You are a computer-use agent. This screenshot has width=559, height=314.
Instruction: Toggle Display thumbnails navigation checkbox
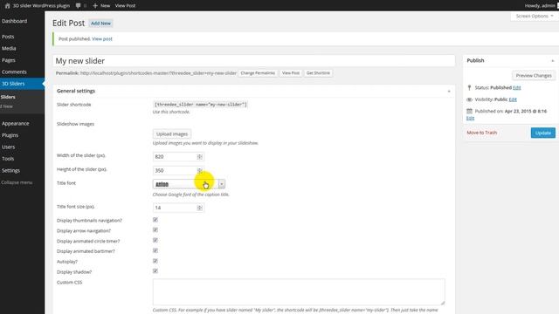pos(155,220)
